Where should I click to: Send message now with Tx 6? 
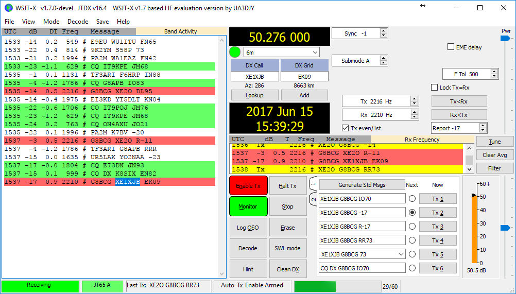(x=437, y=268)
